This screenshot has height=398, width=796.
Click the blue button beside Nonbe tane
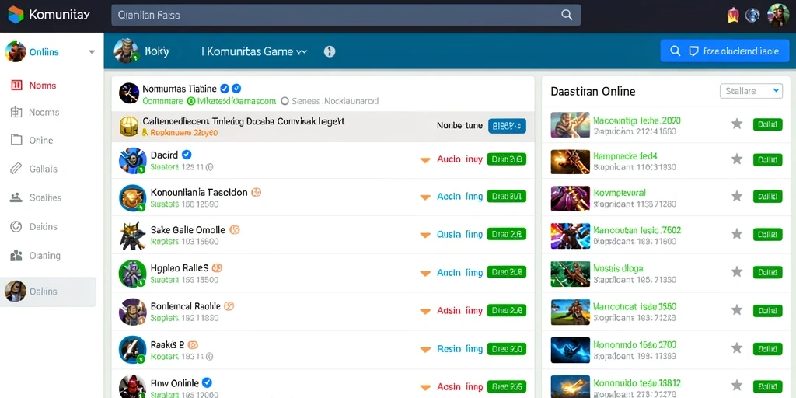(507, 126)
